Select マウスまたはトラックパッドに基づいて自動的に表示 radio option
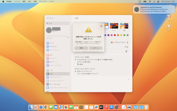The image size is (177, 111). 76,60
